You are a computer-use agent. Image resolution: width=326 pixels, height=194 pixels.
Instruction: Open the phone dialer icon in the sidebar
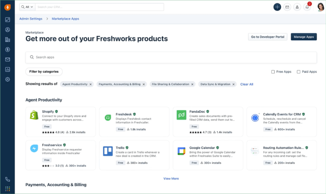(x=8, y=179)
